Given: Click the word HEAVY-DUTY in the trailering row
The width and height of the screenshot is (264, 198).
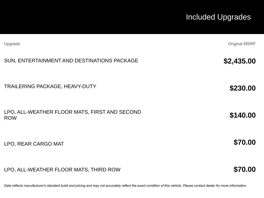Looking at the screenshot, I should (80, 86).
